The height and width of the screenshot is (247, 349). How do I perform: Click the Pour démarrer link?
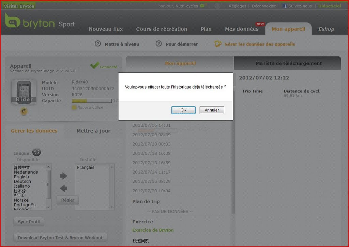click(x=182, y=44)
